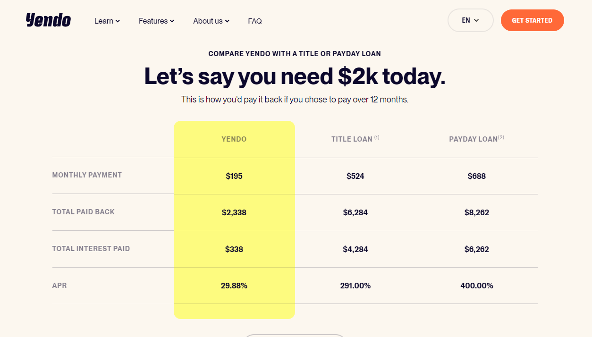Click the Total Paid Back row label
592x337 pixels.
pyautogui.click(x=84, y=212)
